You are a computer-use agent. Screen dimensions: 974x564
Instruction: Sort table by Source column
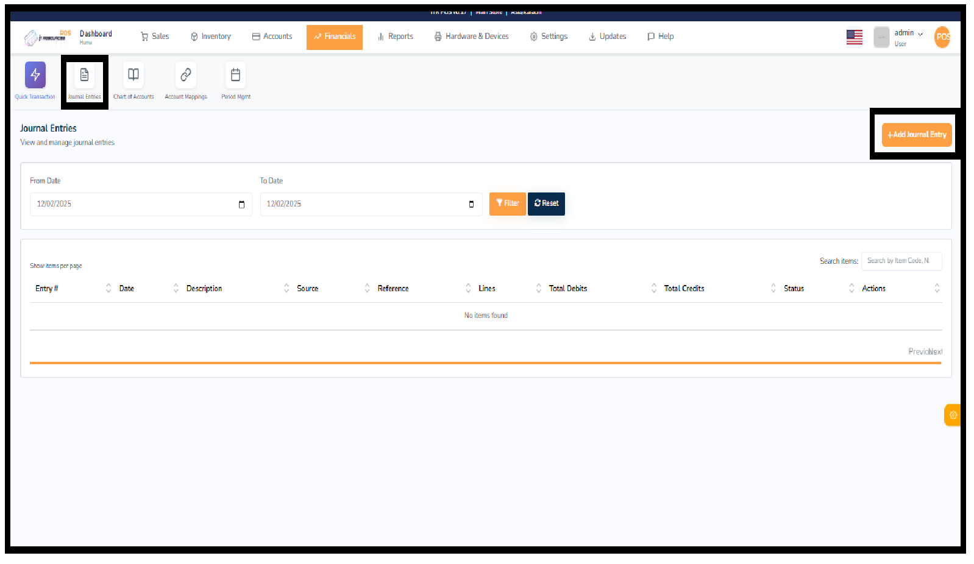tap(367, 288)
